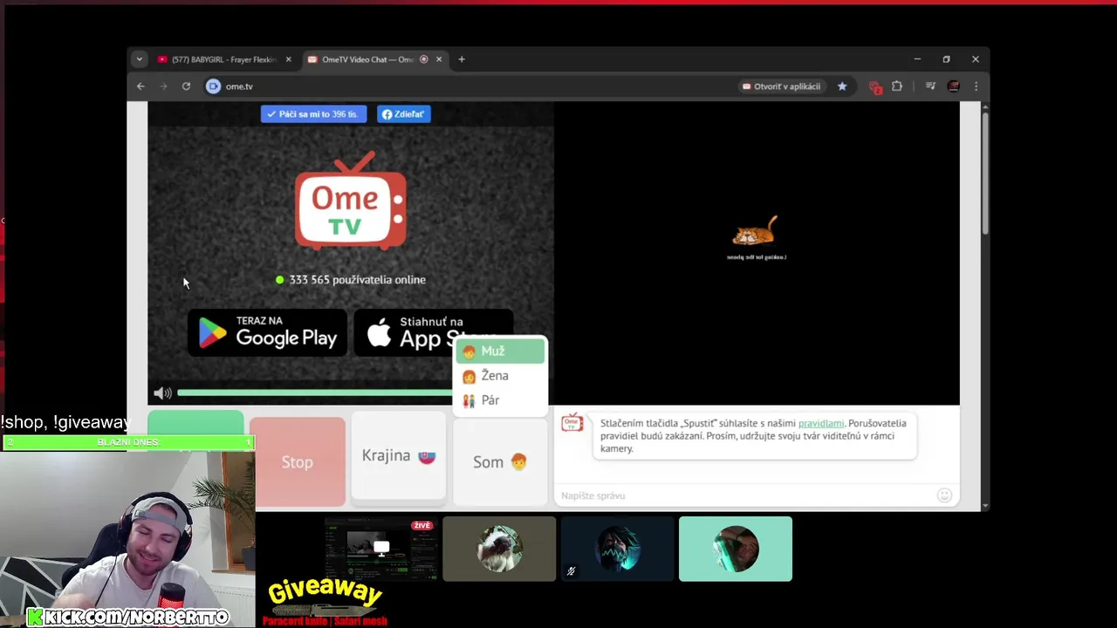Click the looking-for-partner cat image
Image resolution: width=1117 pixels, height=628 pixels.
756,231
